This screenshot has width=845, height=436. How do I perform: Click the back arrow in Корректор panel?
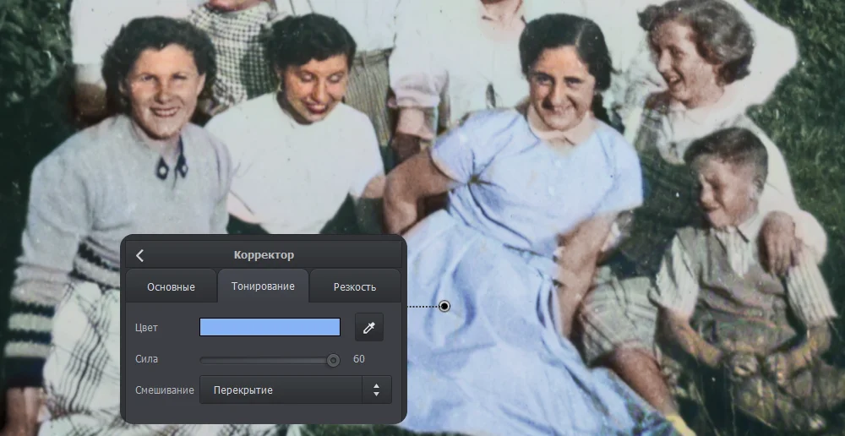pos(140,255)
